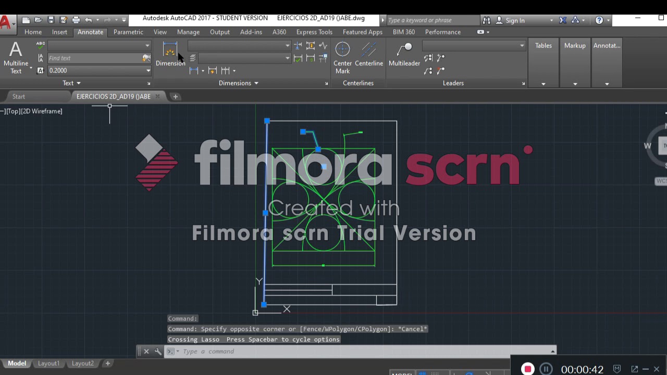Select the Multileader tool
The image size is (667, 375).
(x=404, y=54)
